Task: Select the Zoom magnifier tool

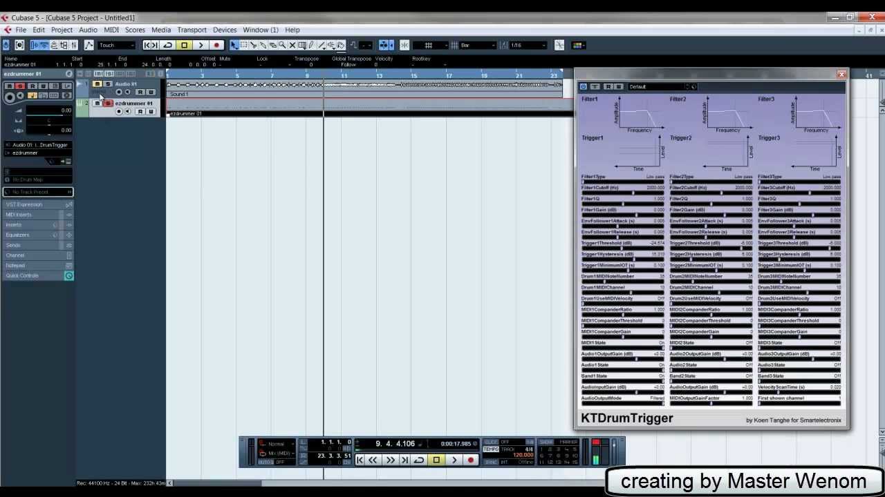Action: pyautogui.click(x=282, y=45)
